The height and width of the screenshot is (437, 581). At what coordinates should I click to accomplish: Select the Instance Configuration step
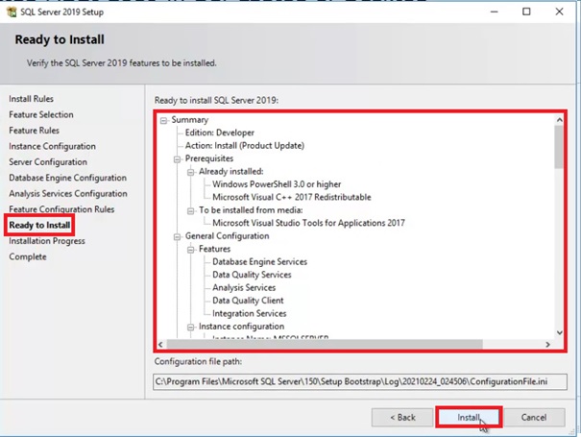pos(52,146)
